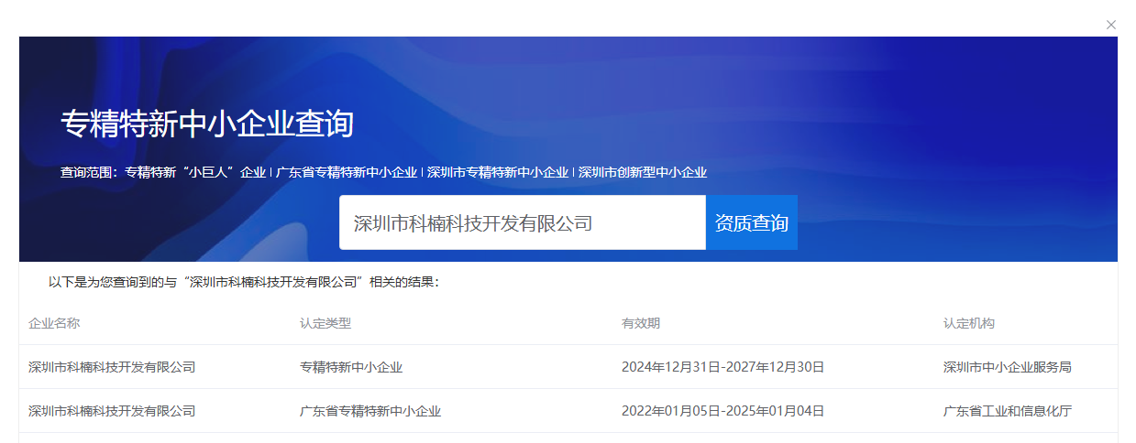
Task: Click the 认定类型 column header
Action: tap(325, 323)
